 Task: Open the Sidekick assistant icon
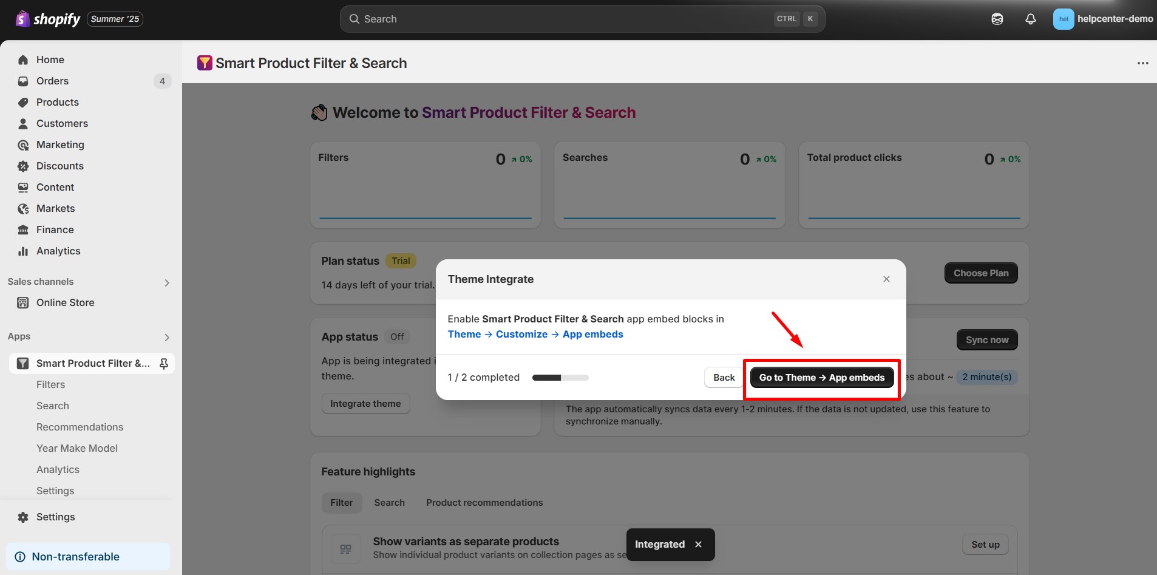click(997, 19)
